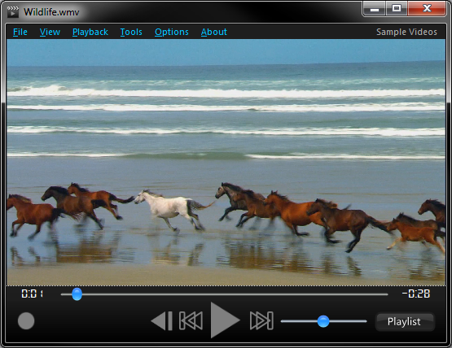Open the About menu

click(214, 32)
